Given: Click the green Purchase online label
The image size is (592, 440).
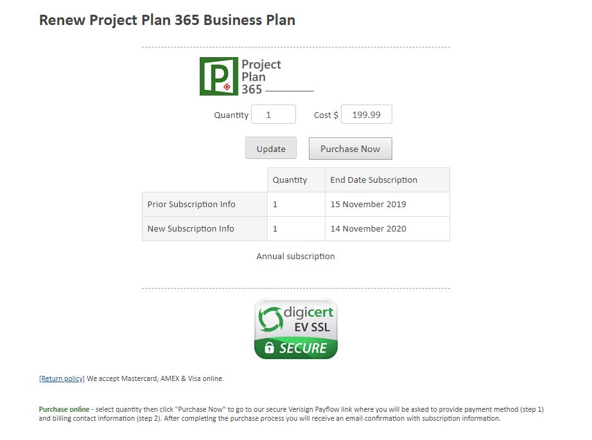Looking at the screenshot, I should click(64, 409).
